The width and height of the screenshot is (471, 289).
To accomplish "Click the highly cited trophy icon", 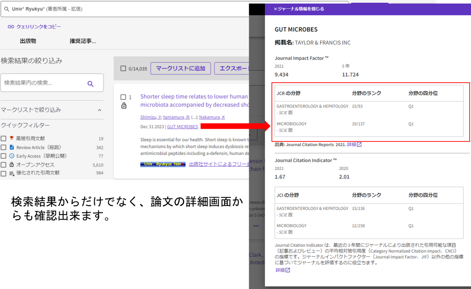I will 11,138.
